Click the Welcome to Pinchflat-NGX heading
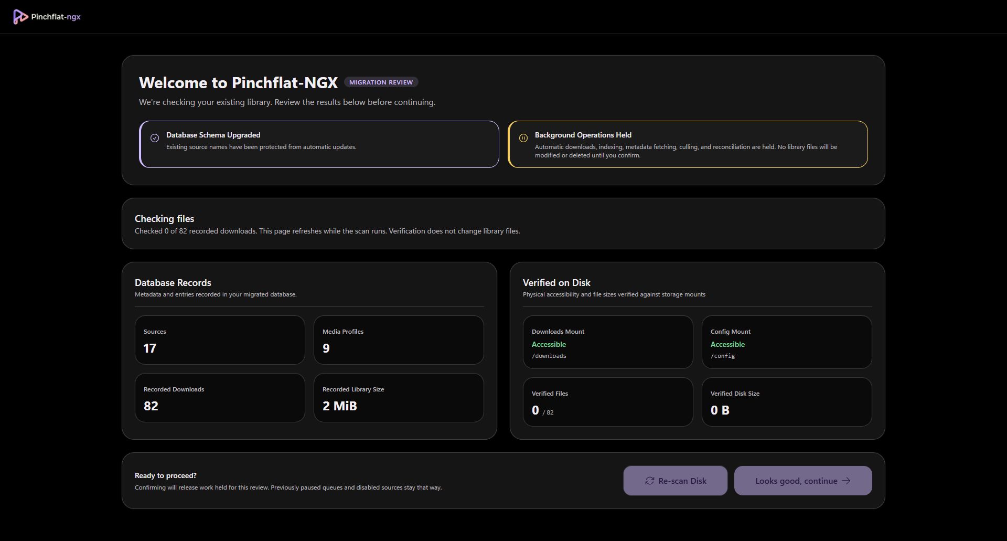Image resolution: width=1007 pixels, height=541 pixels. pos(238,83)
